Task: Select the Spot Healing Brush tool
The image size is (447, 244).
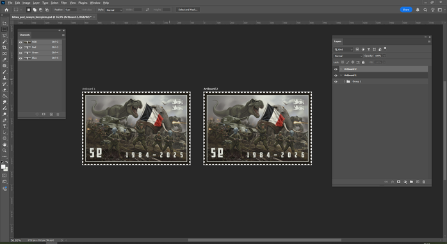Action: click(4, 66)
